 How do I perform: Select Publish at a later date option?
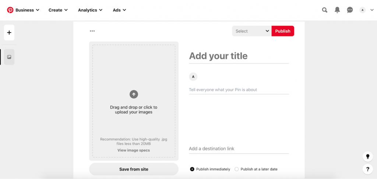237,169
